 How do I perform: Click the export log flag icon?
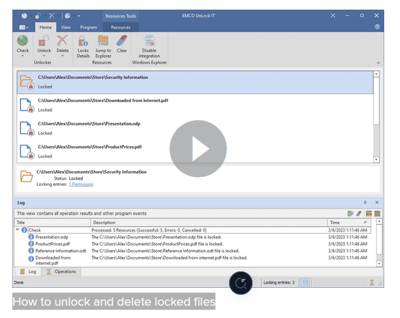[350, 214]
